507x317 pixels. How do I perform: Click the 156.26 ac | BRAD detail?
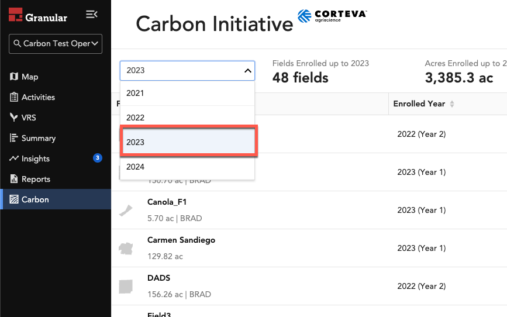(179, 294)
